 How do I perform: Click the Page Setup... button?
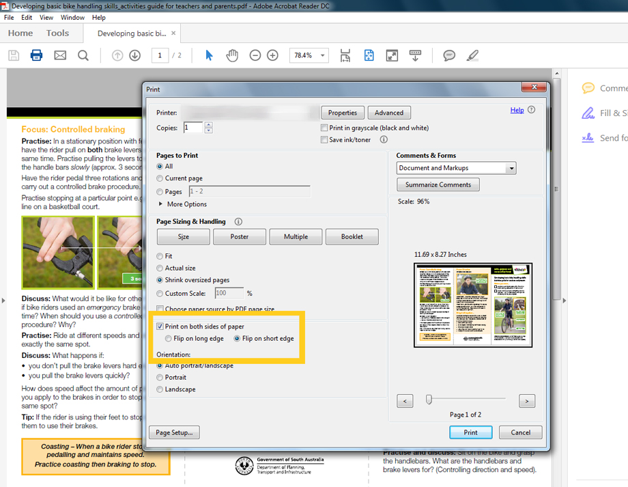174,432
